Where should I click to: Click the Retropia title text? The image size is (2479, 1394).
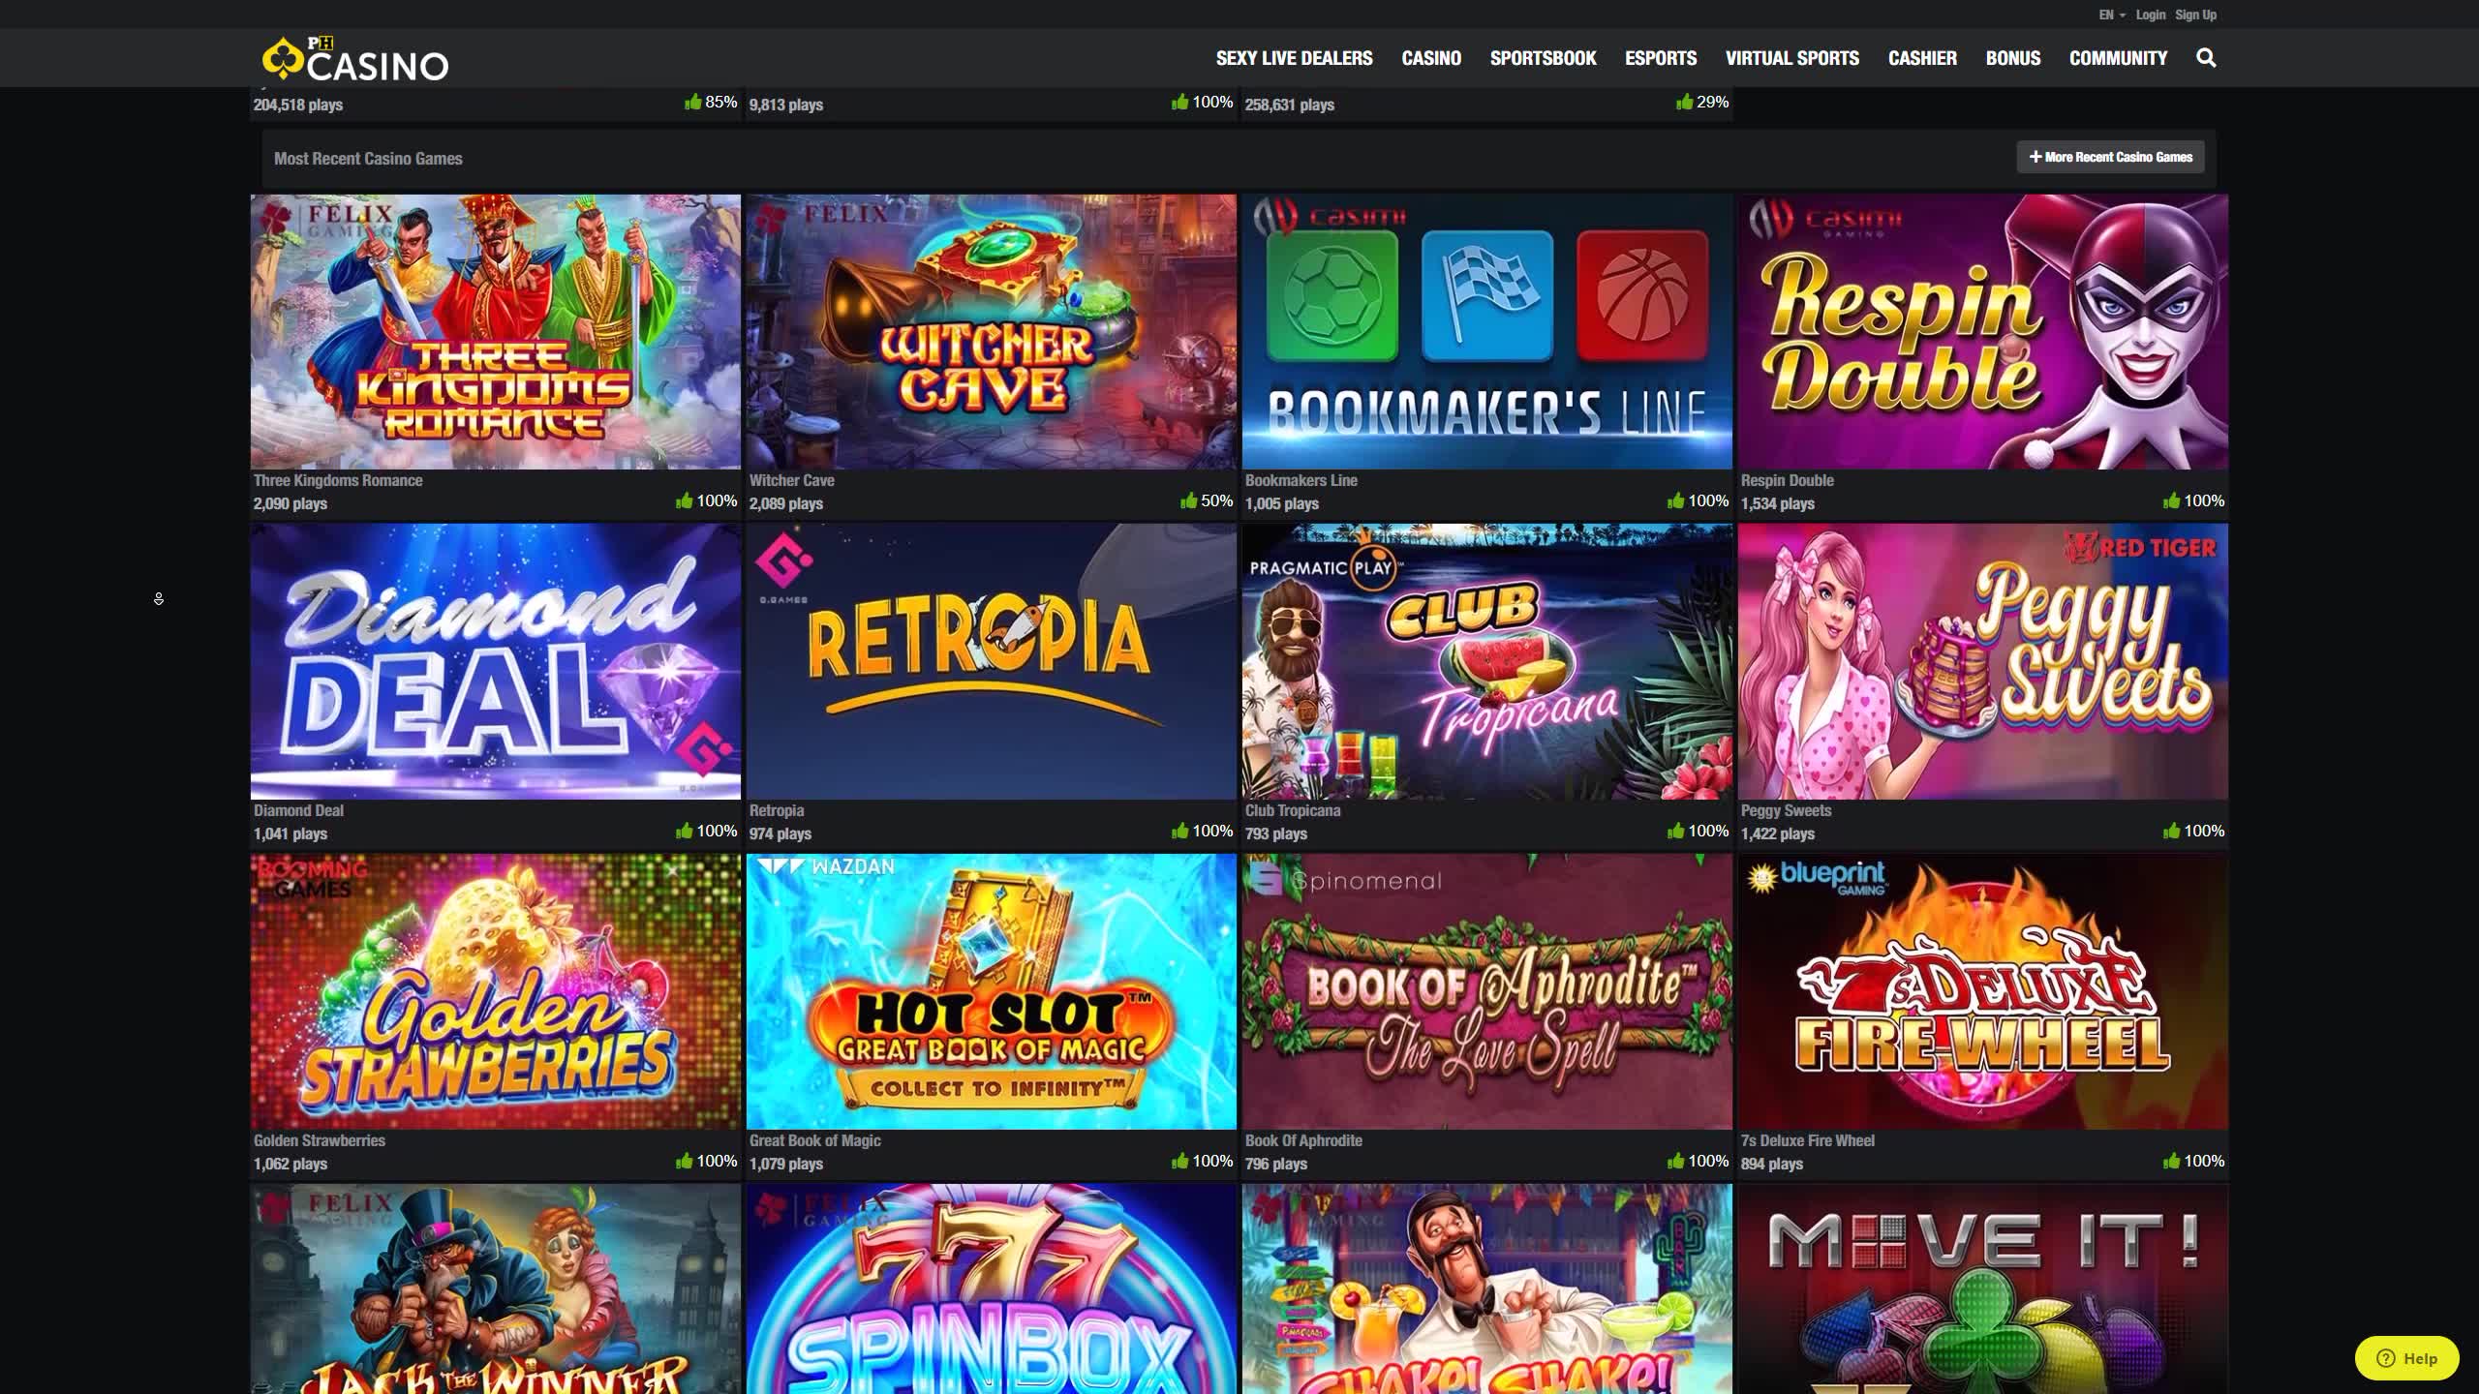(777, 810)
